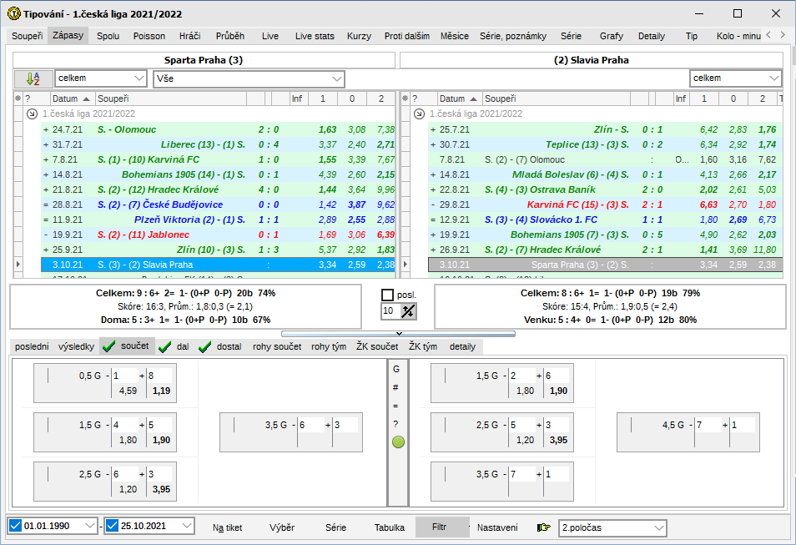
Task: Select the Karviná FC (15) - (3) S. row
Action: coord(606,204)
